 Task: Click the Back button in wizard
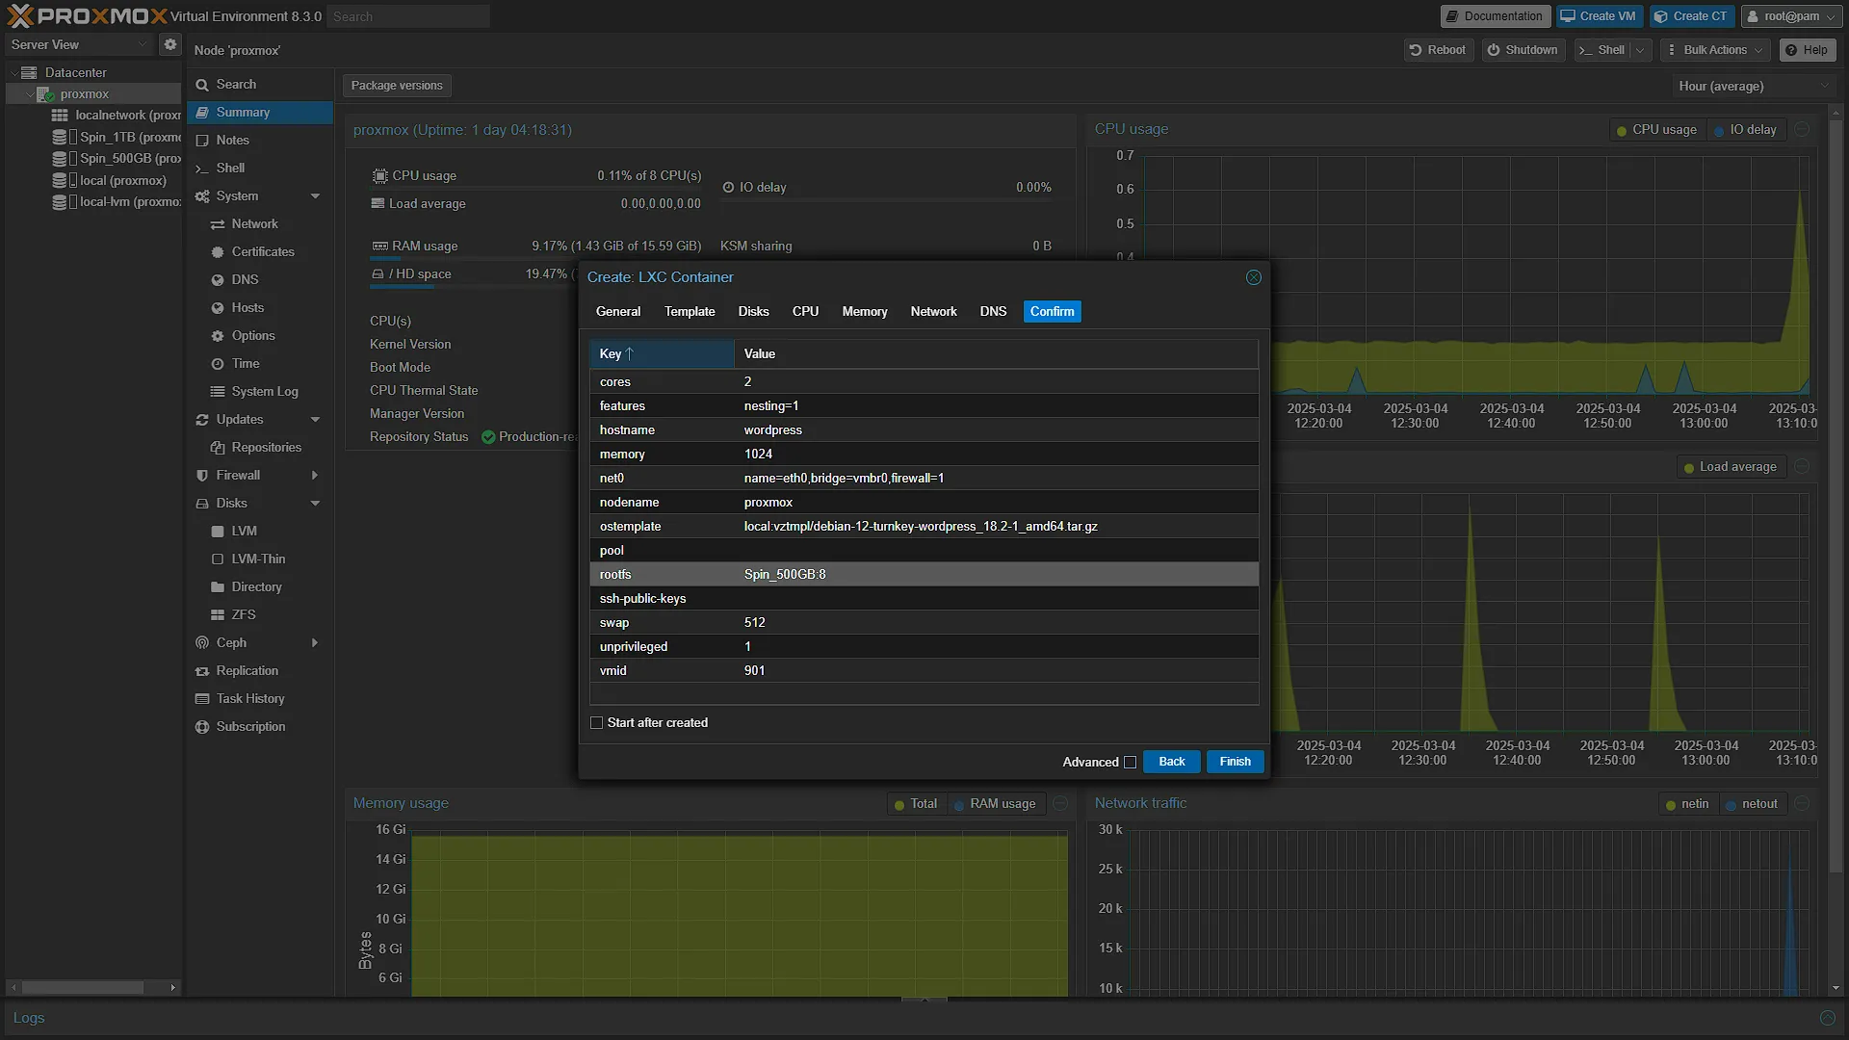pos(1171,762)
